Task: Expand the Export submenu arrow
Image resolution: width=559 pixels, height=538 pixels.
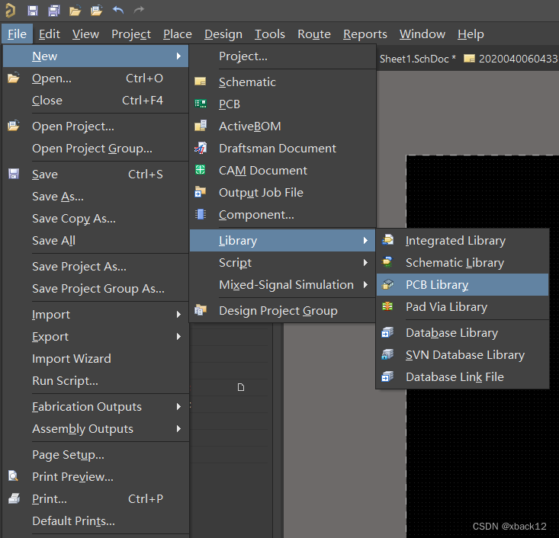Action: click(x=178, y=336)
